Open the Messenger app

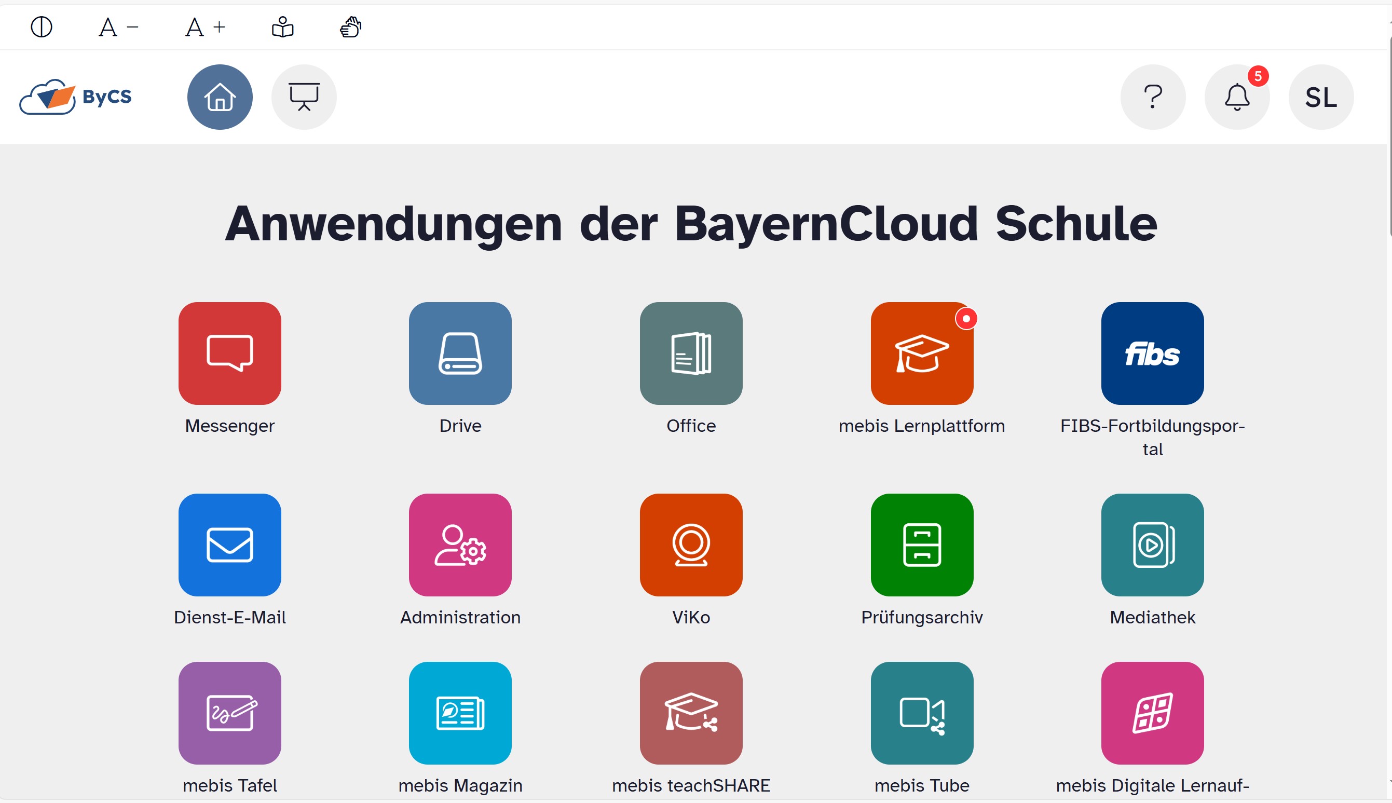pos(229,353)
